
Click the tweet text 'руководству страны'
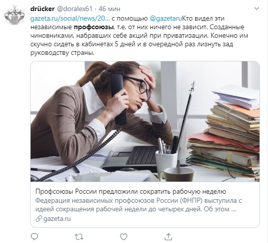pyautogui.click(x=62, y=53)
